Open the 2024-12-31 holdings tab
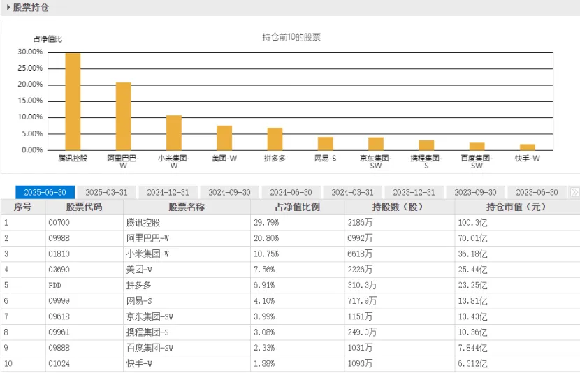Viewport: 580px width, 373px height. 168,192
